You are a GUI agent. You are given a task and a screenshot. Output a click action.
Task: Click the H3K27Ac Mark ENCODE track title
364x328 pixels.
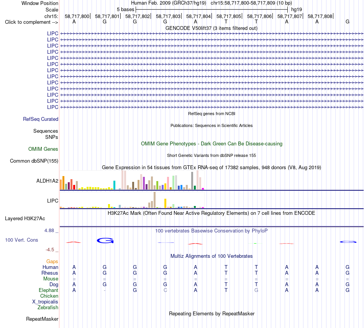212,213
